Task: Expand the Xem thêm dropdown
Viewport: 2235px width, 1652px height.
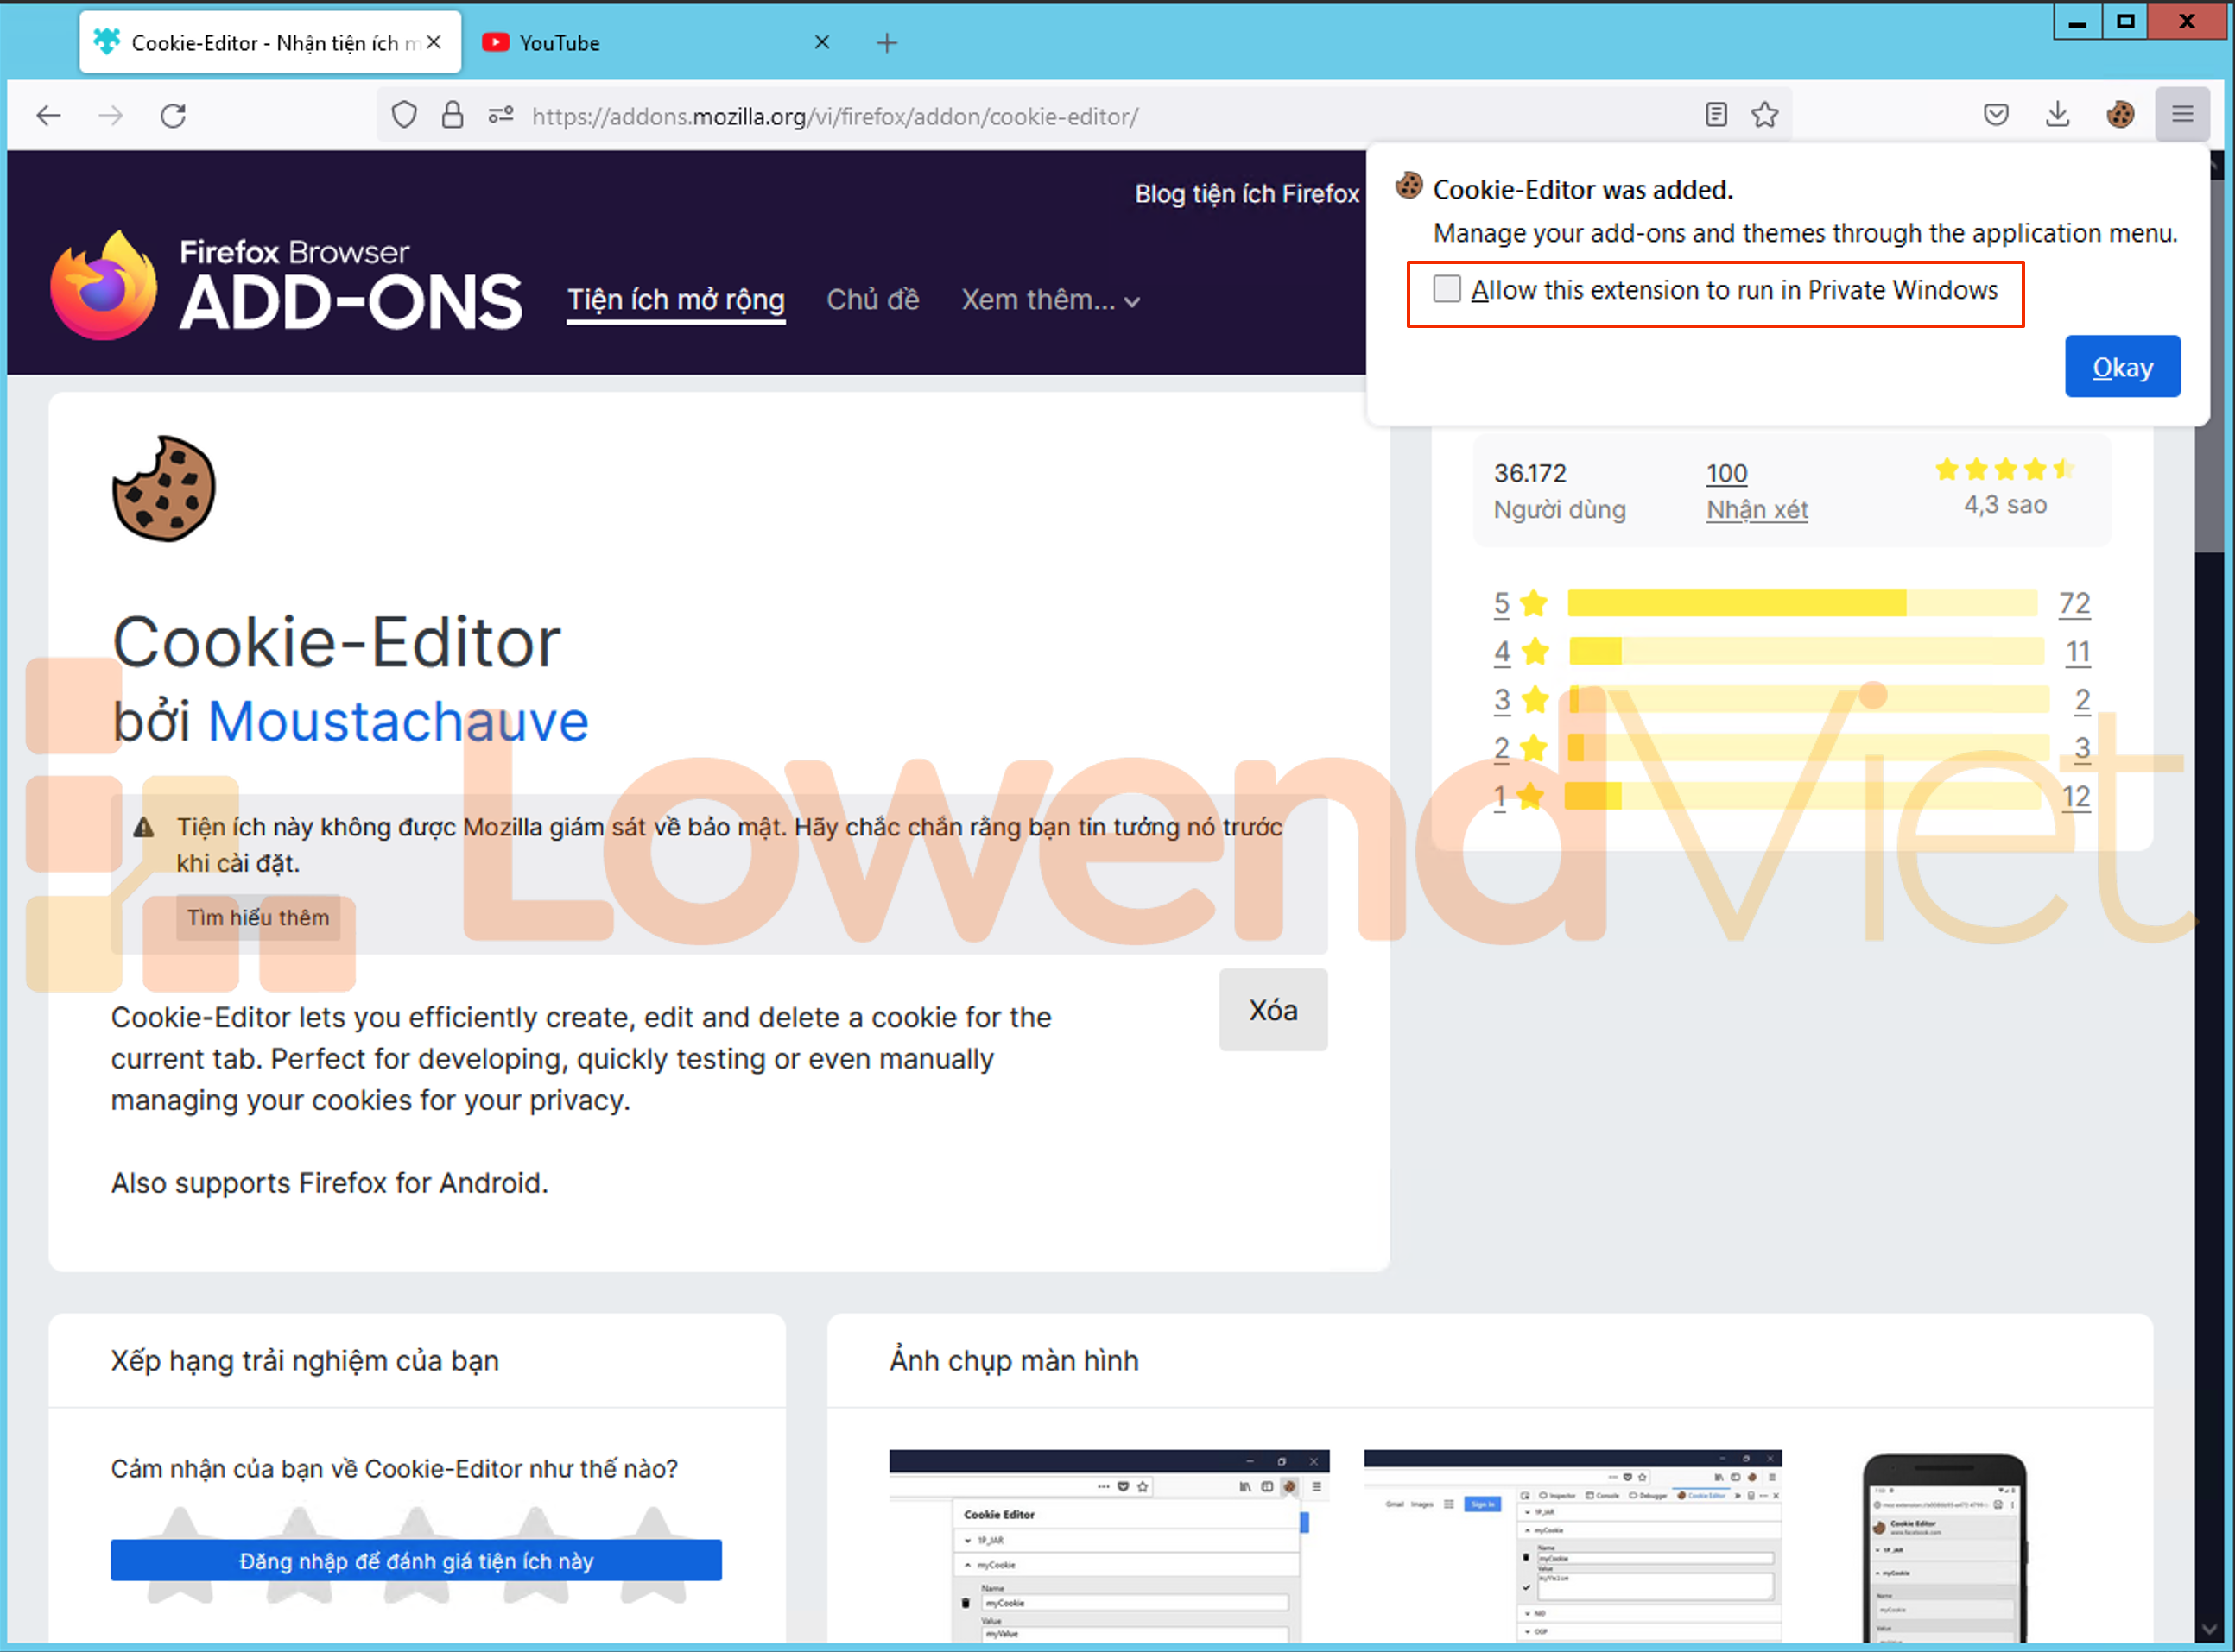Action: point(1049,300)
